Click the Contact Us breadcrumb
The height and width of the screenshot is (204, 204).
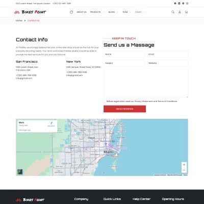point(33,20)
